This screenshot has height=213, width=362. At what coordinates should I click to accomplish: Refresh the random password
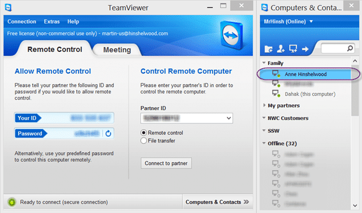pyautogui.click(x=108, y=134)
